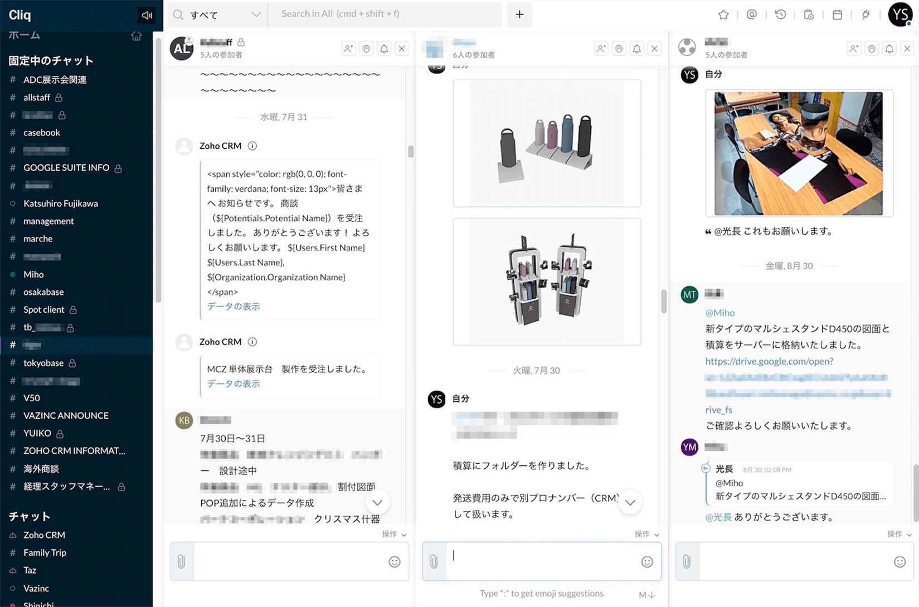
Task: Start a call in the first chat panel
Action: pos(366,48)
